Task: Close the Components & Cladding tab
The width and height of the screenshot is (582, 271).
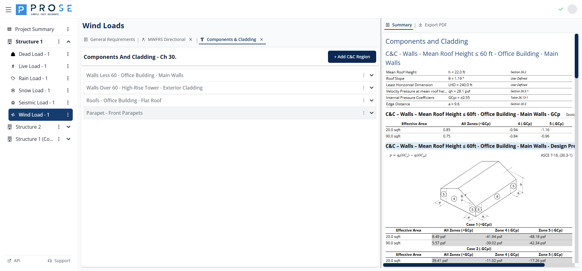Action: pyautogui.click(x=262, y=39)
